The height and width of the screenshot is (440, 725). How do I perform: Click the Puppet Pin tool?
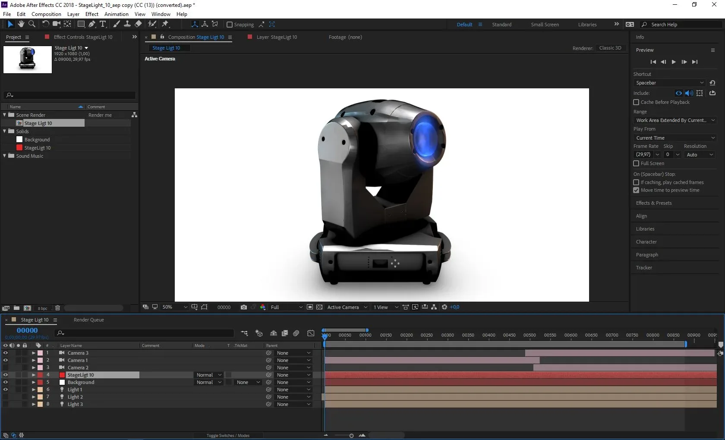coord(165,24)
